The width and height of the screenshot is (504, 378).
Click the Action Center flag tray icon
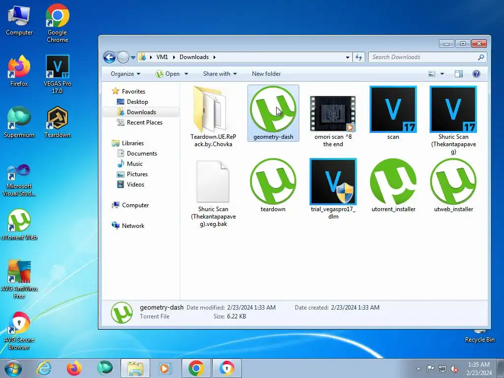430,368
